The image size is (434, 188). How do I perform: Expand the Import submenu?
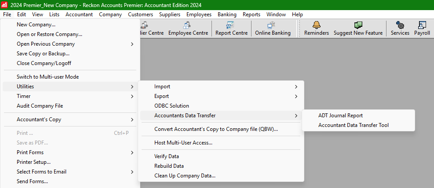[162, 87]
